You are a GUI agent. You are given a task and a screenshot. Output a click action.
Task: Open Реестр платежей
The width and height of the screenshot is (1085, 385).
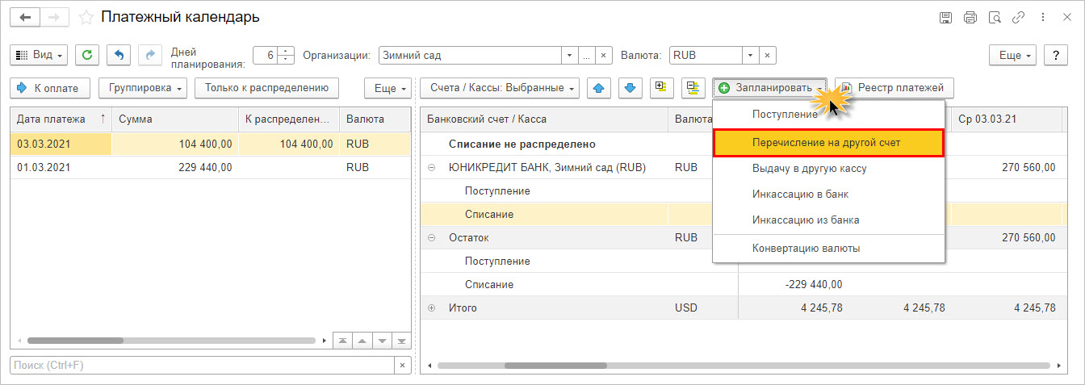[894, 87]
